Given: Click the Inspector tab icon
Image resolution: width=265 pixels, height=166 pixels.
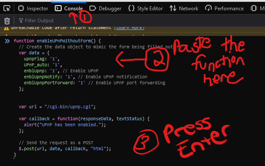Looking at the screenshot, I should click(21, 8).
